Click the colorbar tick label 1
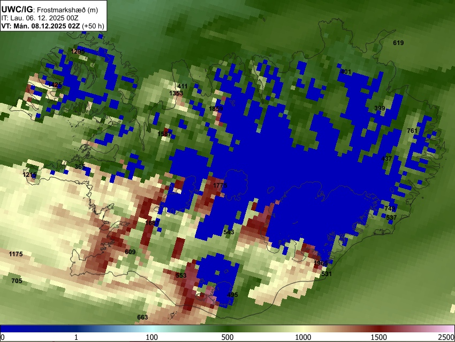Screen dimensions: 455x342 [76, 337]
